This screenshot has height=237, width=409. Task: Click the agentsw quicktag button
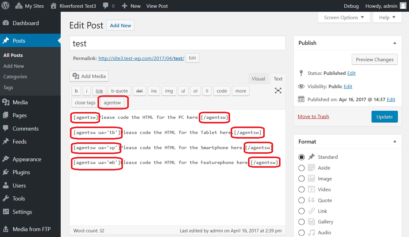(x=112, y=103)
